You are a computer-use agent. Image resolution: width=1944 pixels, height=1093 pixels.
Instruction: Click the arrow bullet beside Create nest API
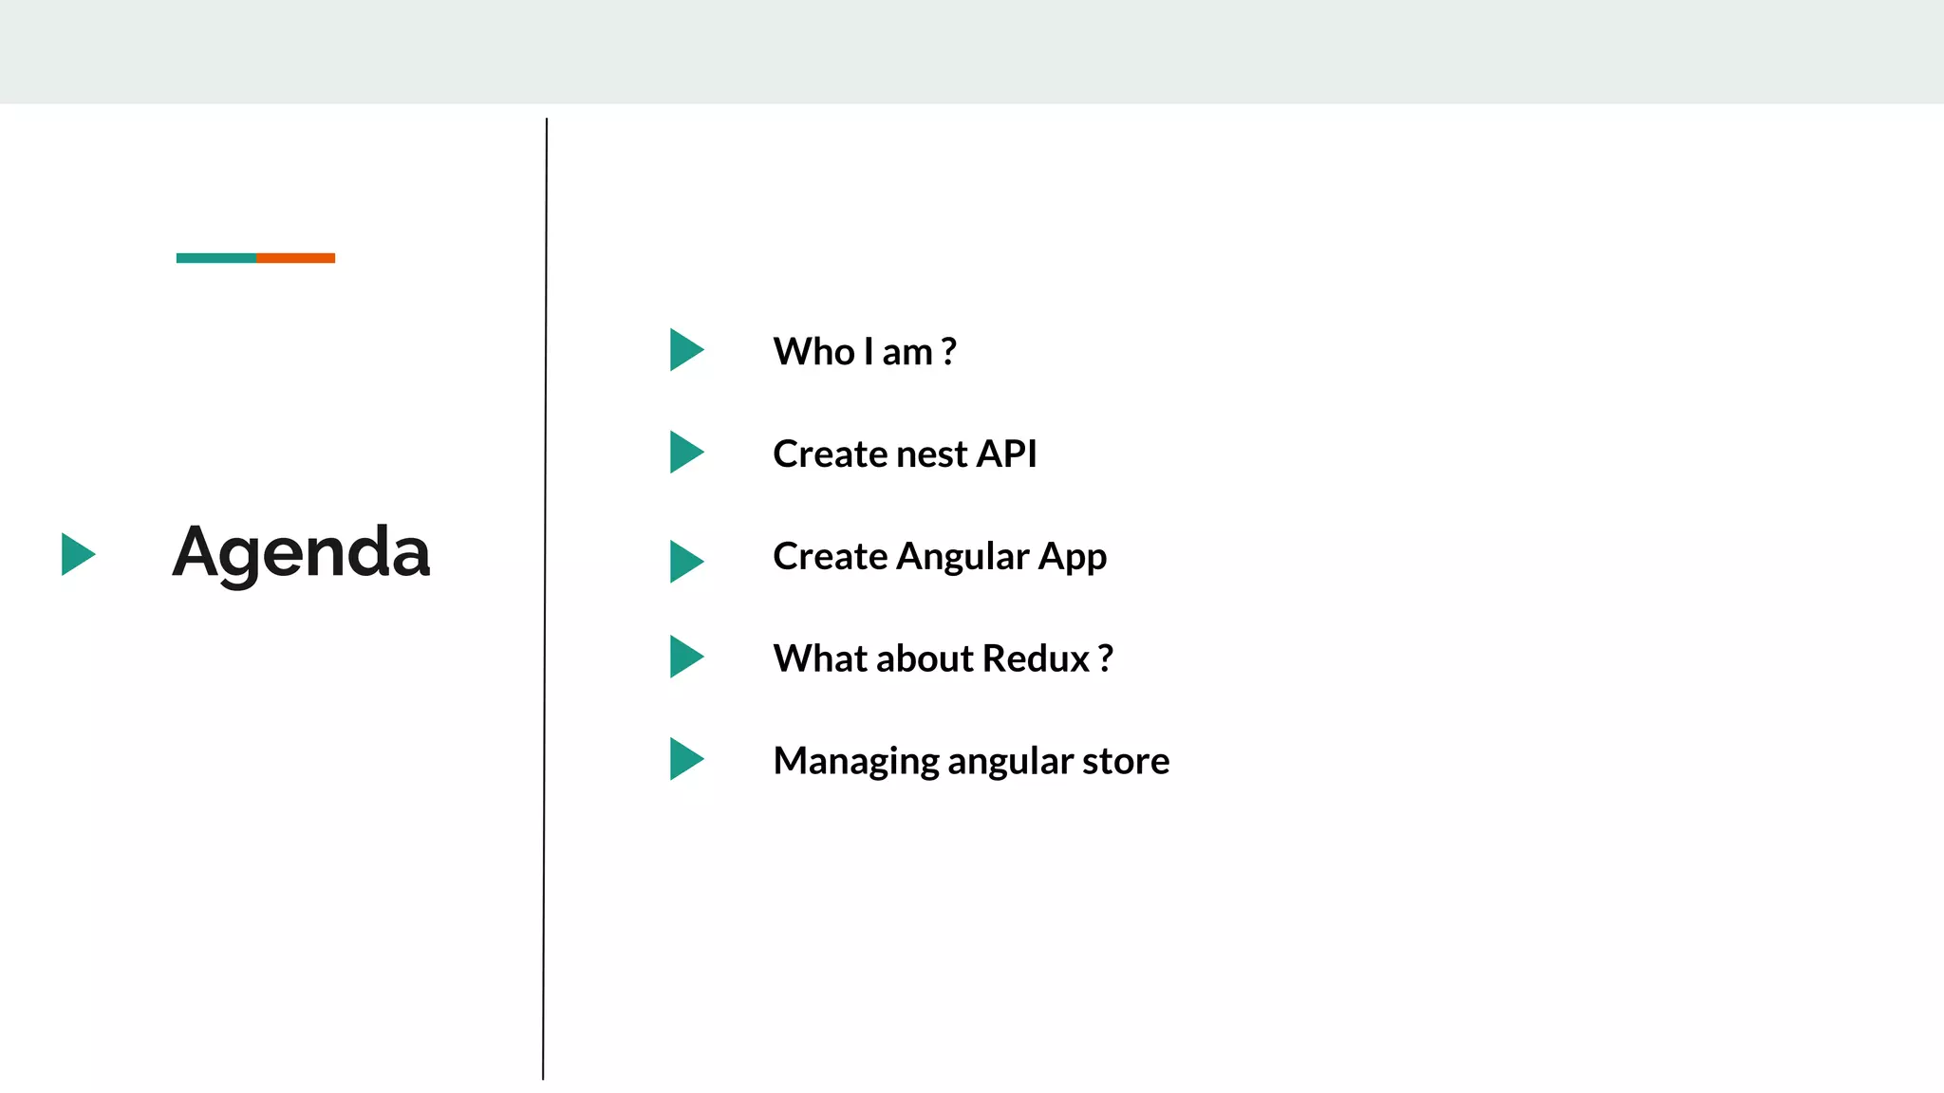(x=684, y=453)
